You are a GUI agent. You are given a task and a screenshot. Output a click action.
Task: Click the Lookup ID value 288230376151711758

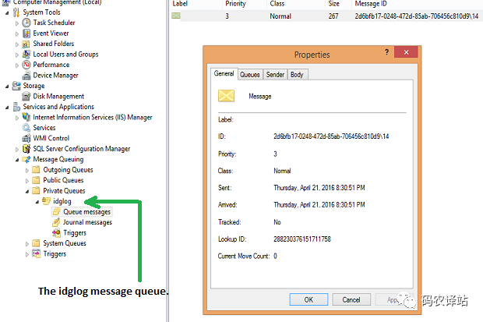[x=302, y=239]
